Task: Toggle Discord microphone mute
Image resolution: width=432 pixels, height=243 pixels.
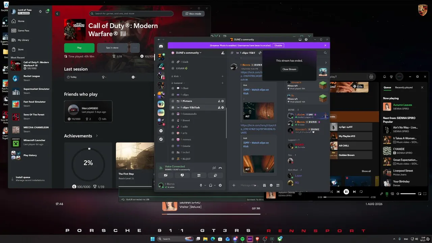Action: (201, 185)
